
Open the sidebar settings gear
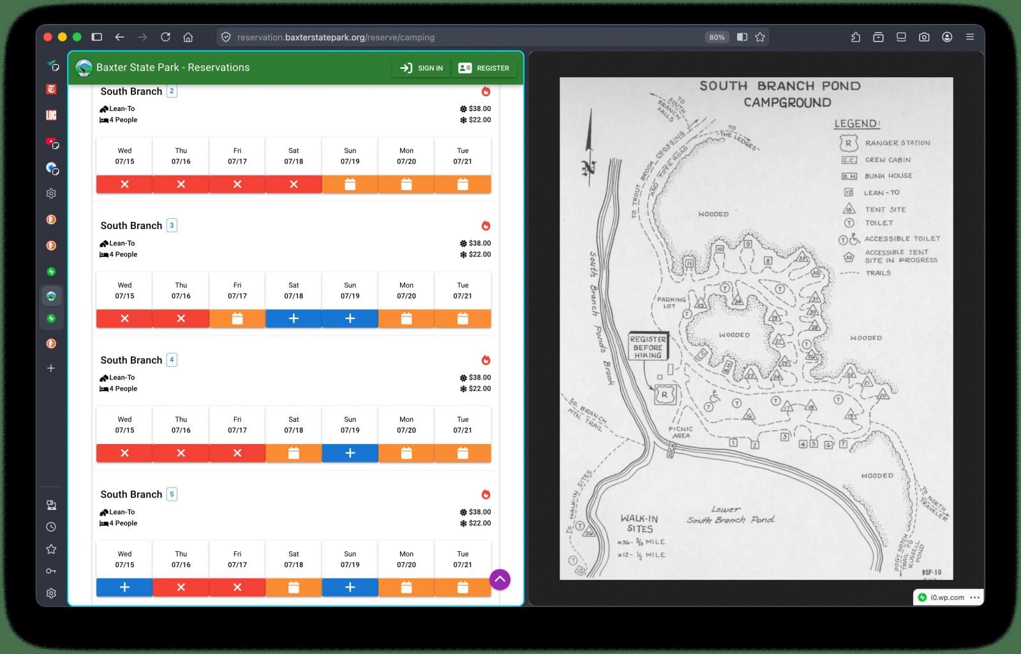[51, 593]
